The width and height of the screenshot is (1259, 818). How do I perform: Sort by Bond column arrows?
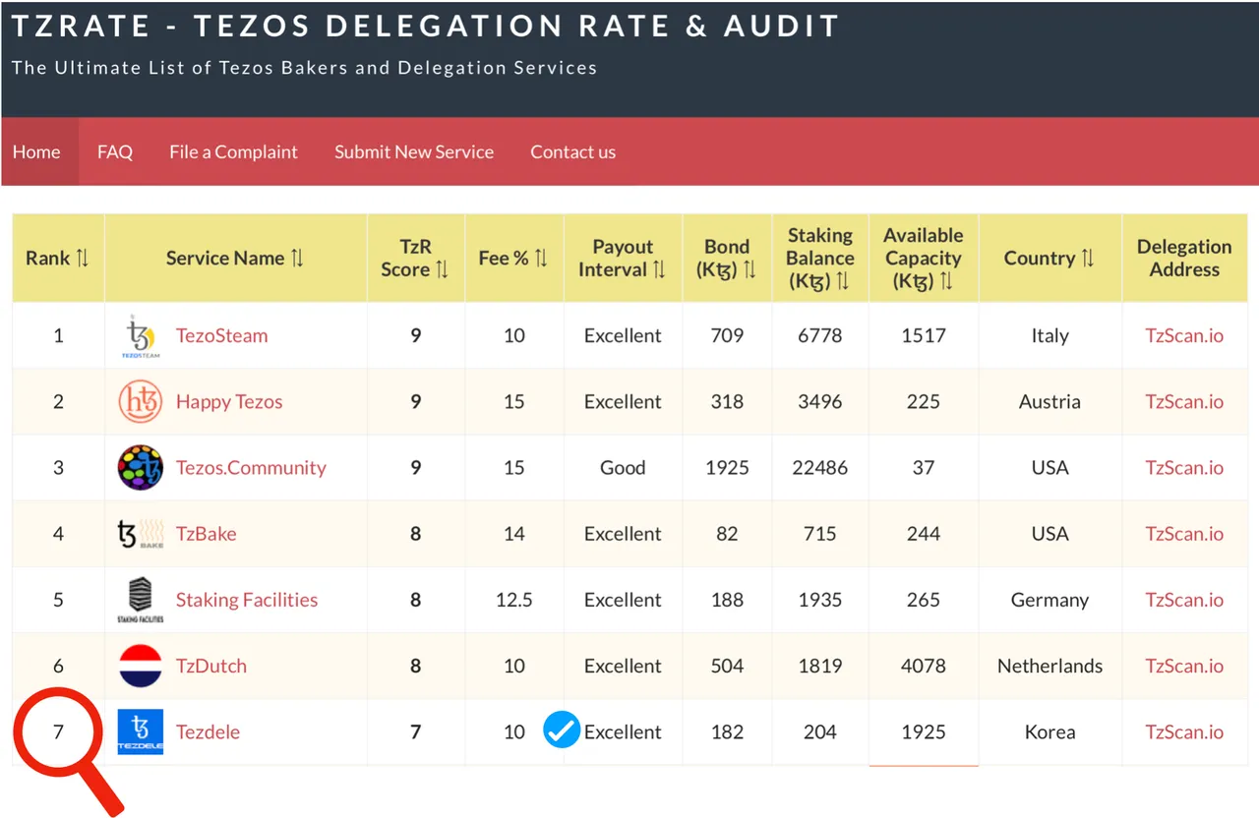749,269
